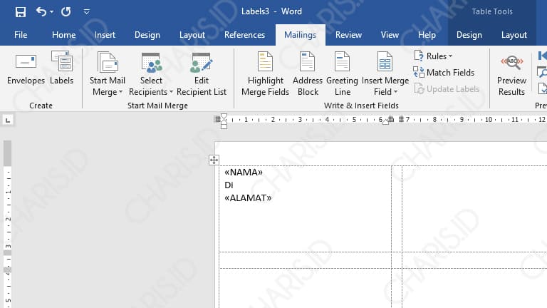Click the right indent marker on ruler
Viewport: 547px width, 308px height.
pos(385,122)
